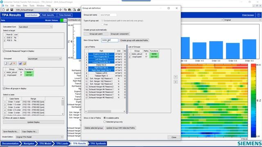This screenshot has height=147, width=262.
Task: Open the Model Edition dropdown
Action: click(x=39, y=137)
